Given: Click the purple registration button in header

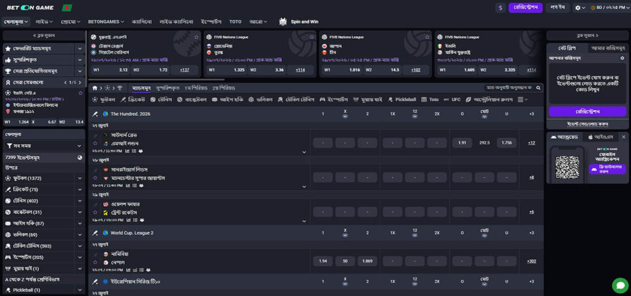Looking at the screenshot, I should [526, 8].
